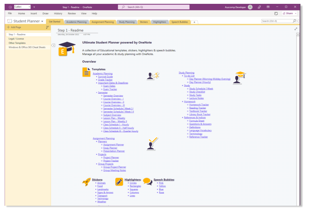Viewport: 313px width, 214px height.
Task: Open the Help ribbon tab
Action: [94, 13]
